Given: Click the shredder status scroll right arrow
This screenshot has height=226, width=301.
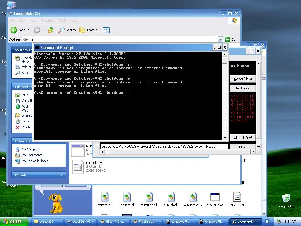Looking at the screenshot, I should coord(254,152).
